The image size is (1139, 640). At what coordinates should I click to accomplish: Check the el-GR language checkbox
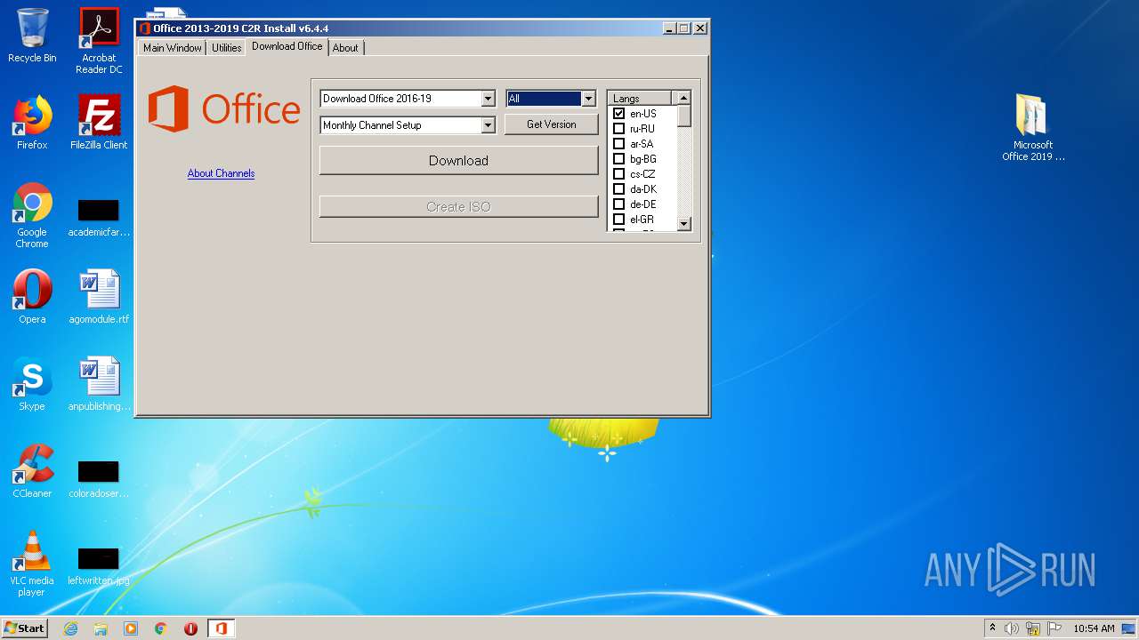619,220
